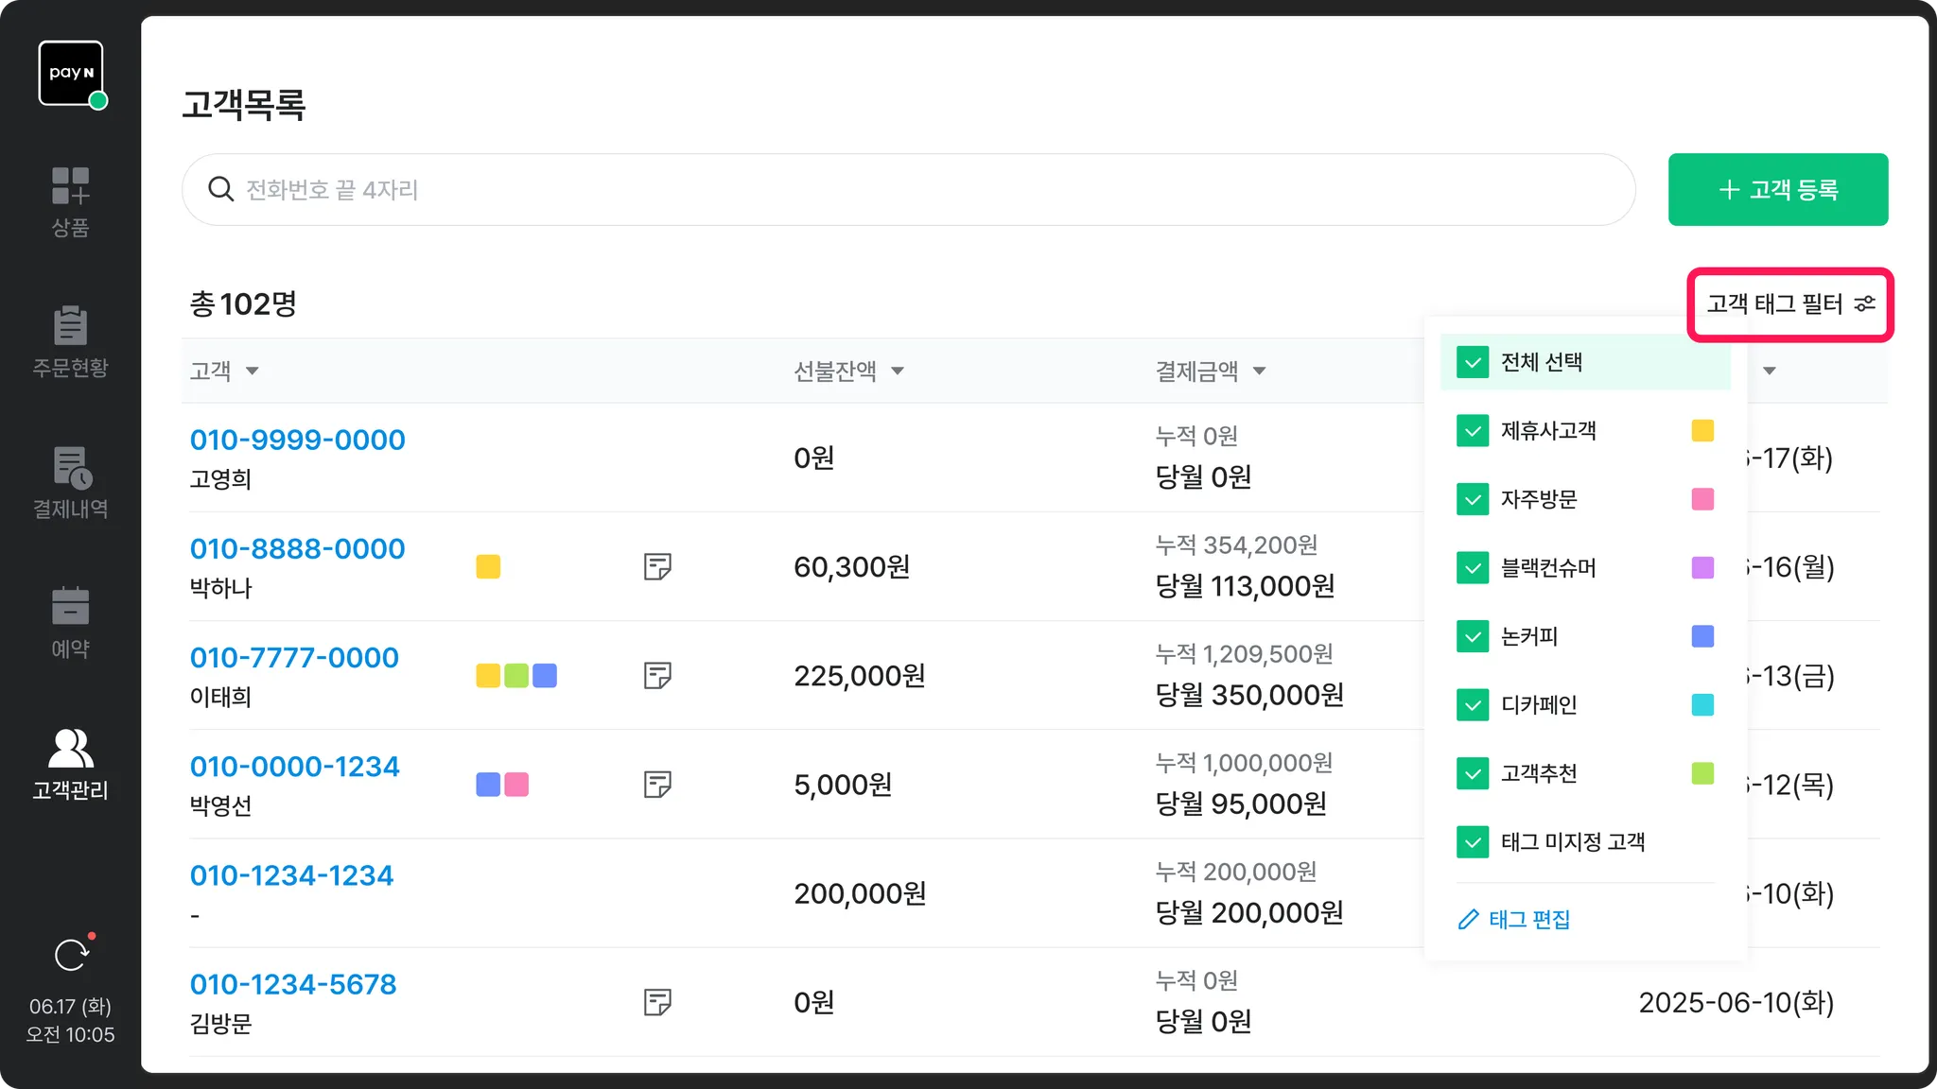
Task: Open the 주문현황 order status icon
Action: (x=70, y=326)
